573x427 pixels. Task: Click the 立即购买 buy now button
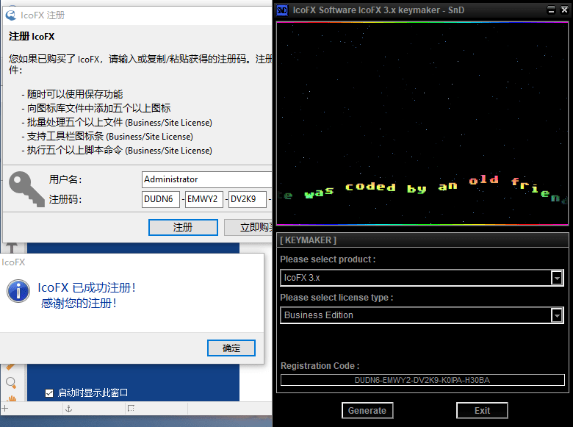click(248, 227)
